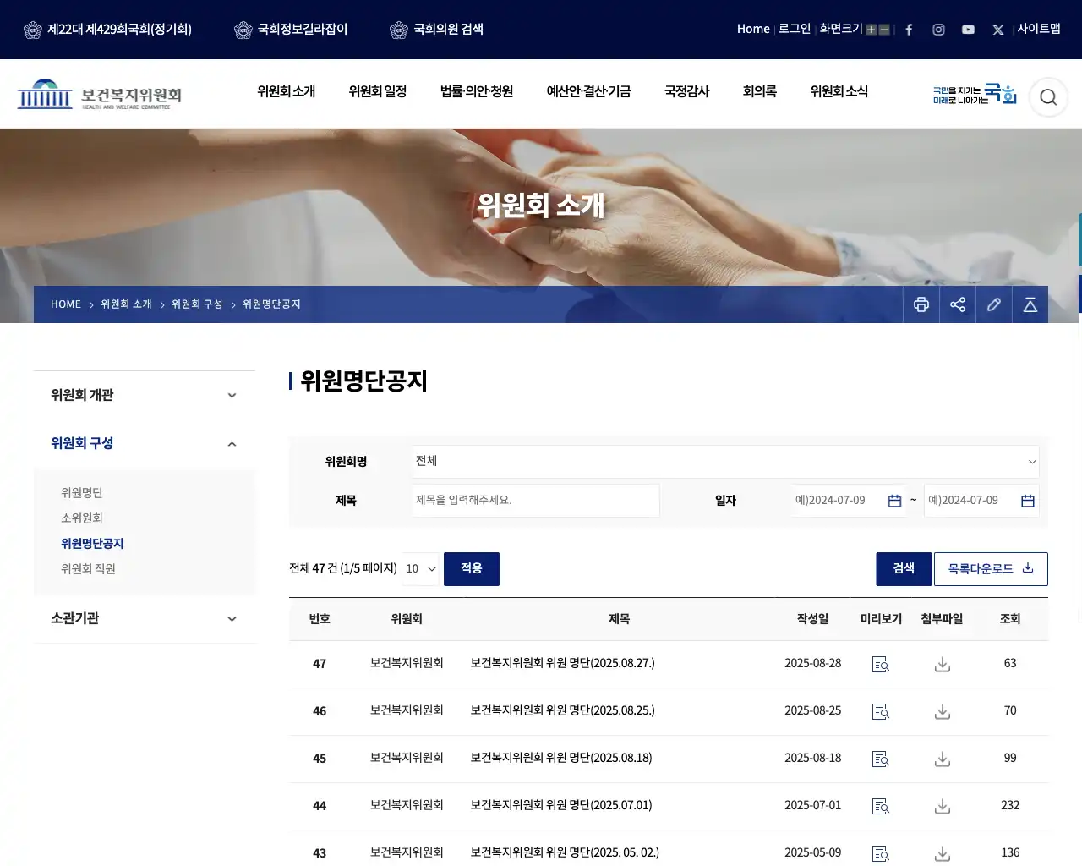Increase screen size with plus icon
Screen dimensions: 1082x866
(871, 30)
